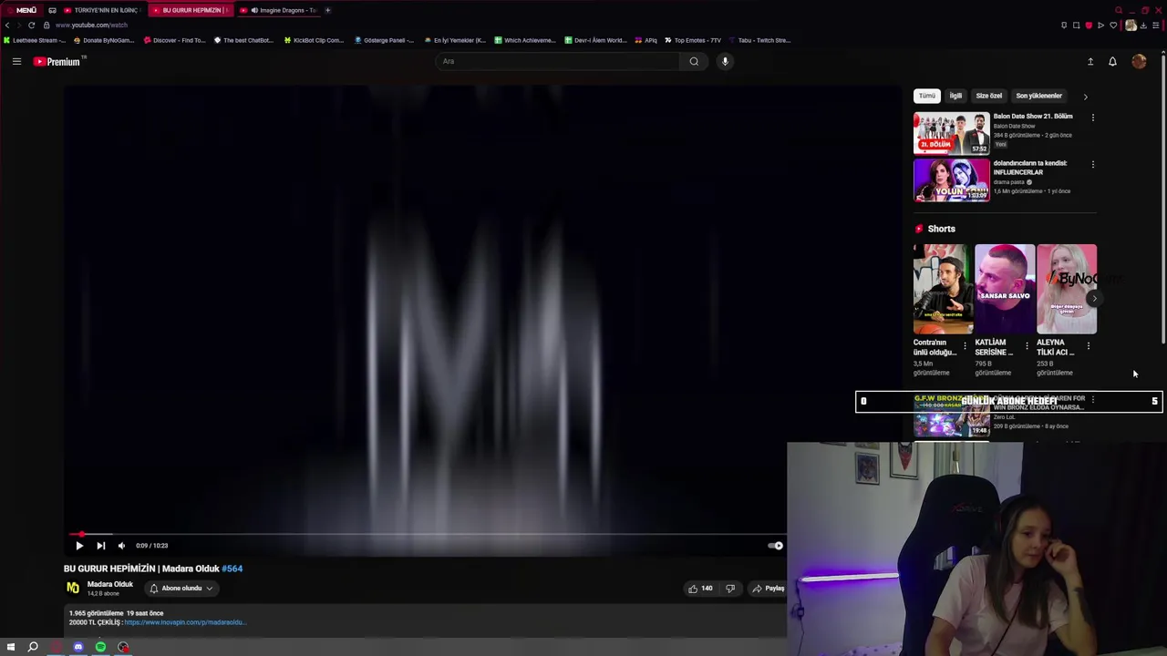Open the ALEYNA TİLKİ ACI short
This screenshot has width=1167, height=656.
(x=1067, y=289)
